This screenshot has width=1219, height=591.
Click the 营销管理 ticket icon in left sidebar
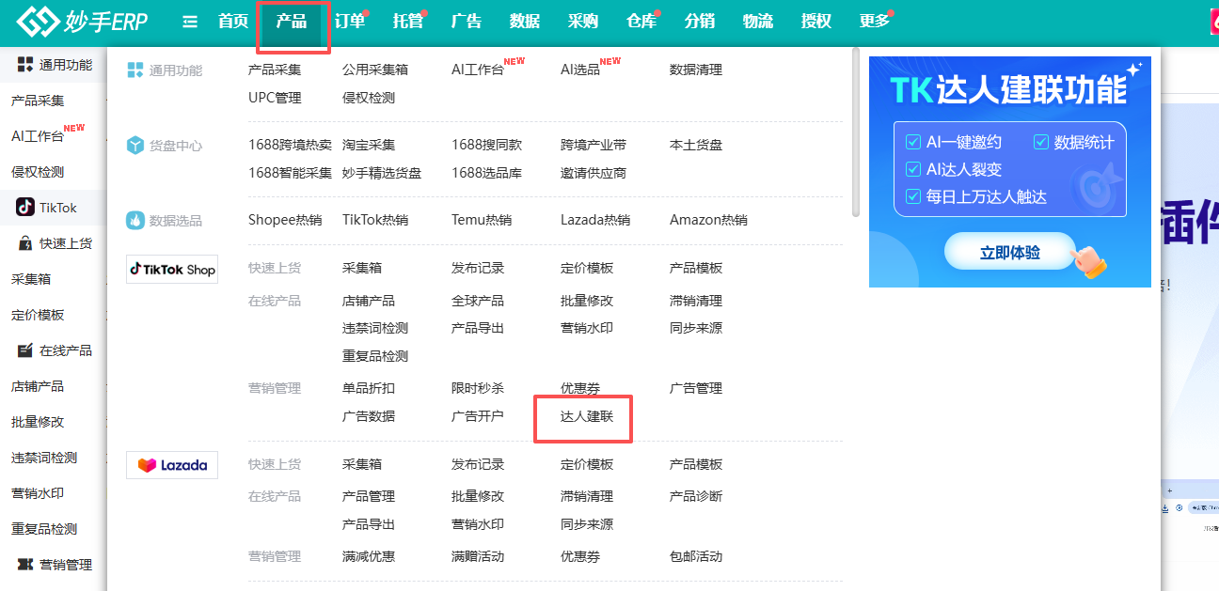pos(25,565)
